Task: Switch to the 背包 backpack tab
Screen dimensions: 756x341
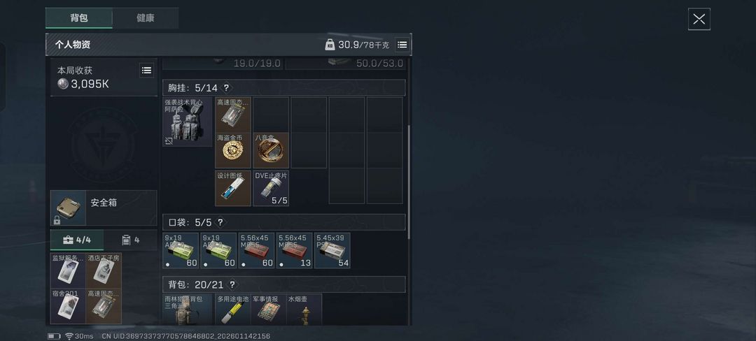Action: (x=79, y=17)
